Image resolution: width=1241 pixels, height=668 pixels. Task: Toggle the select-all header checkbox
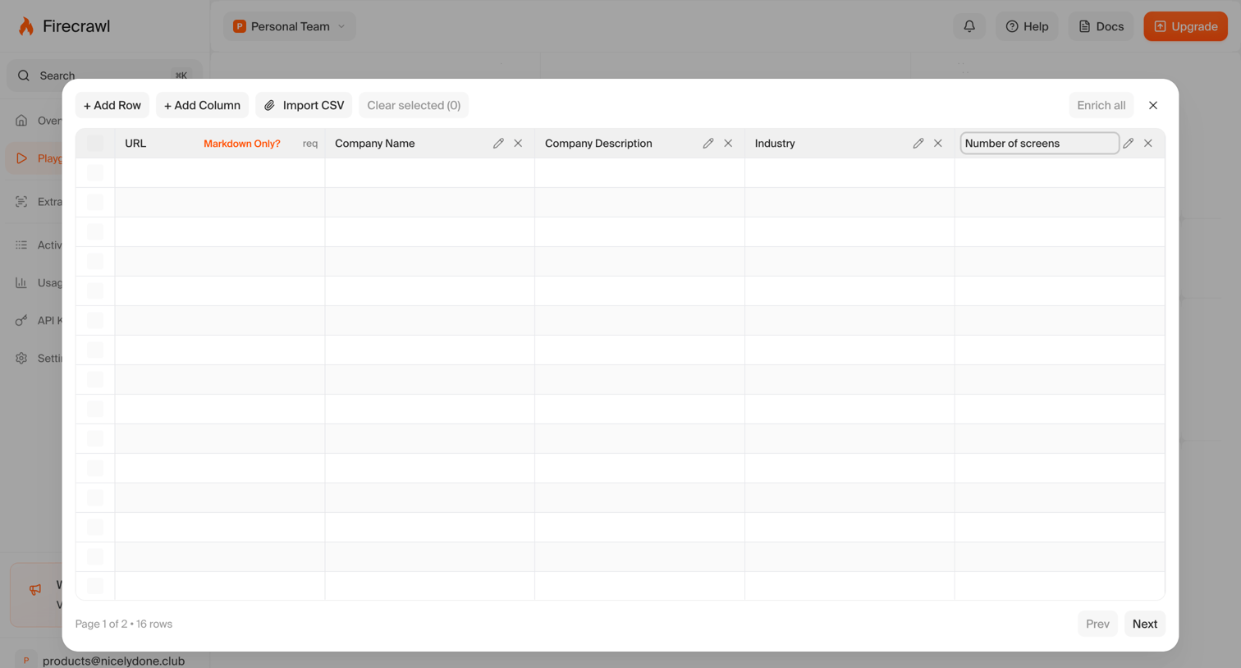click(x=95, y=143)
